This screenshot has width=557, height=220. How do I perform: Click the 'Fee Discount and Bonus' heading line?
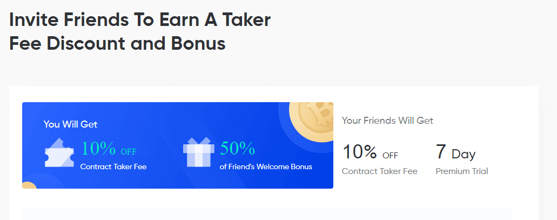(117, 43)
